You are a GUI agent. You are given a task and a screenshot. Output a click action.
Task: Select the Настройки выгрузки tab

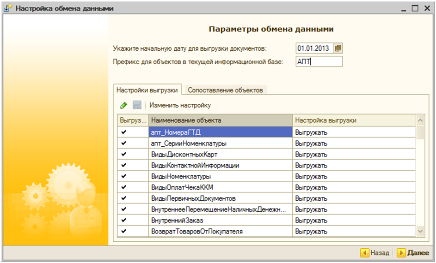click(x=147, y=90)
